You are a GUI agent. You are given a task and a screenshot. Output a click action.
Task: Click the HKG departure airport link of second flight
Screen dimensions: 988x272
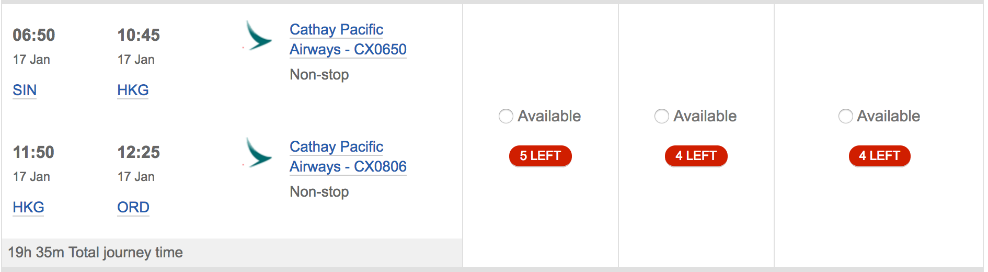(x=28, y=208)
